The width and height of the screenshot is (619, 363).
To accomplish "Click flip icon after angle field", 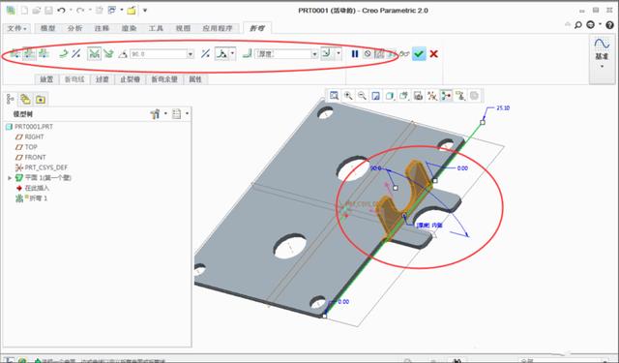I will (205, 53).
